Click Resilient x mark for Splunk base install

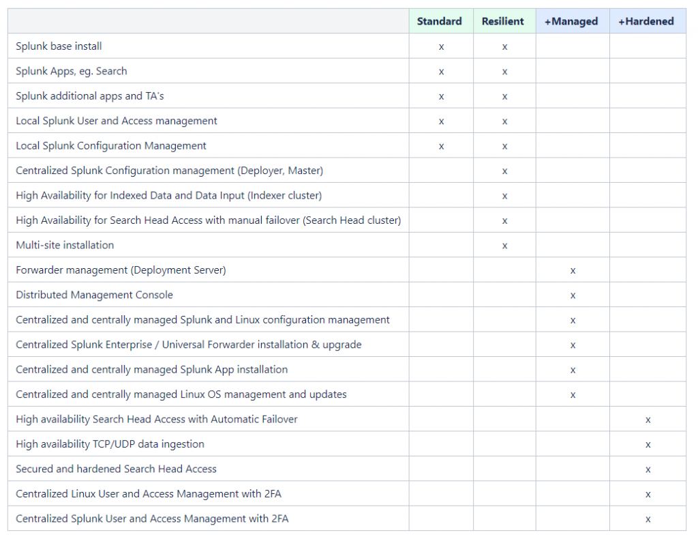click(x=504, y=47)
